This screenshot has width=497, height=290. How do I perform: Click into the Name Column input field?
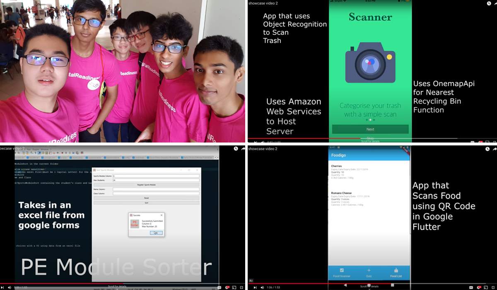tap(156, 189)
